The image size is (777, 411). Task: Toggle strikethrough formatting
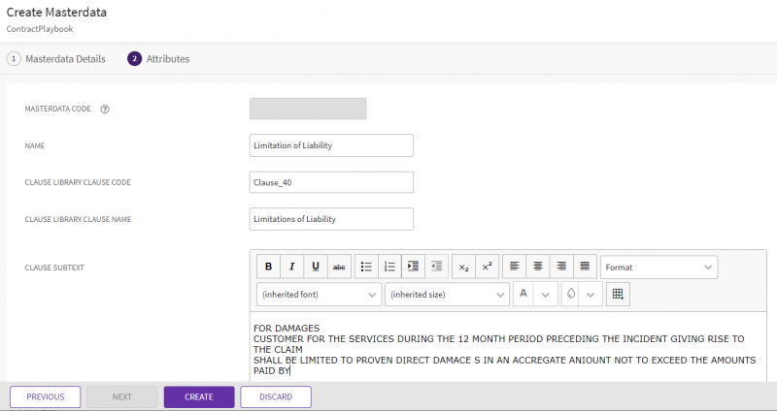[339, 267]
